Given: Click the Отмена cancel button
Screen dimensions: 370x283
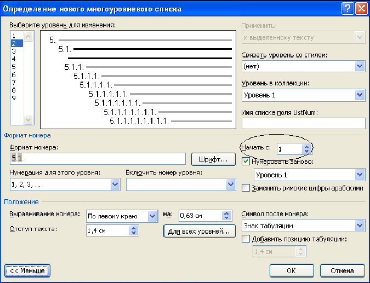Looking at the screenshot, I should [343, 271].
